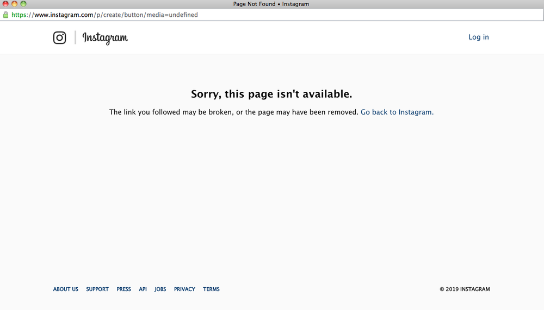Open the Privacy footer link
Screen dimensions: 544x310
(184, 289)
